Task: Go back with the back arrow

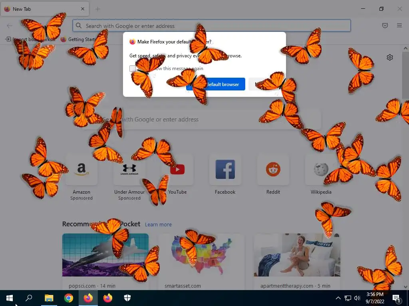Action: (10, 25)
